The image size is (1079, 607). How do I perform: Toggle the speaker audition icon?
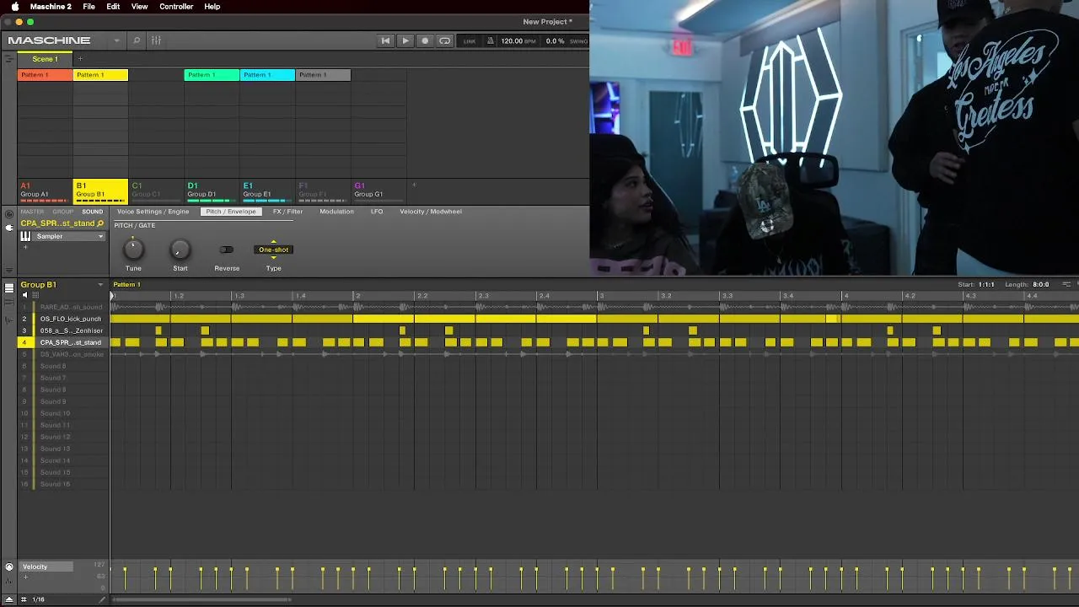[x=24, y=295]
